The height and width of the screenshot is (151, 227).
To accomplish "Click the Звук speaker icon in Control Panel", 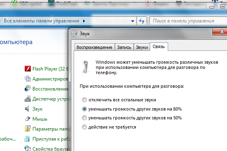I will coord(27,109).
